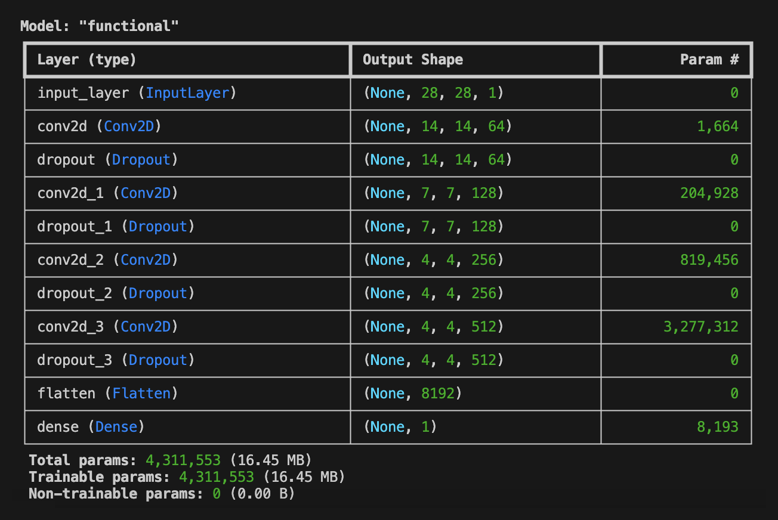778x520 pixels.
Task: Click the 'Param #' column header
Action: pos(709,60)
